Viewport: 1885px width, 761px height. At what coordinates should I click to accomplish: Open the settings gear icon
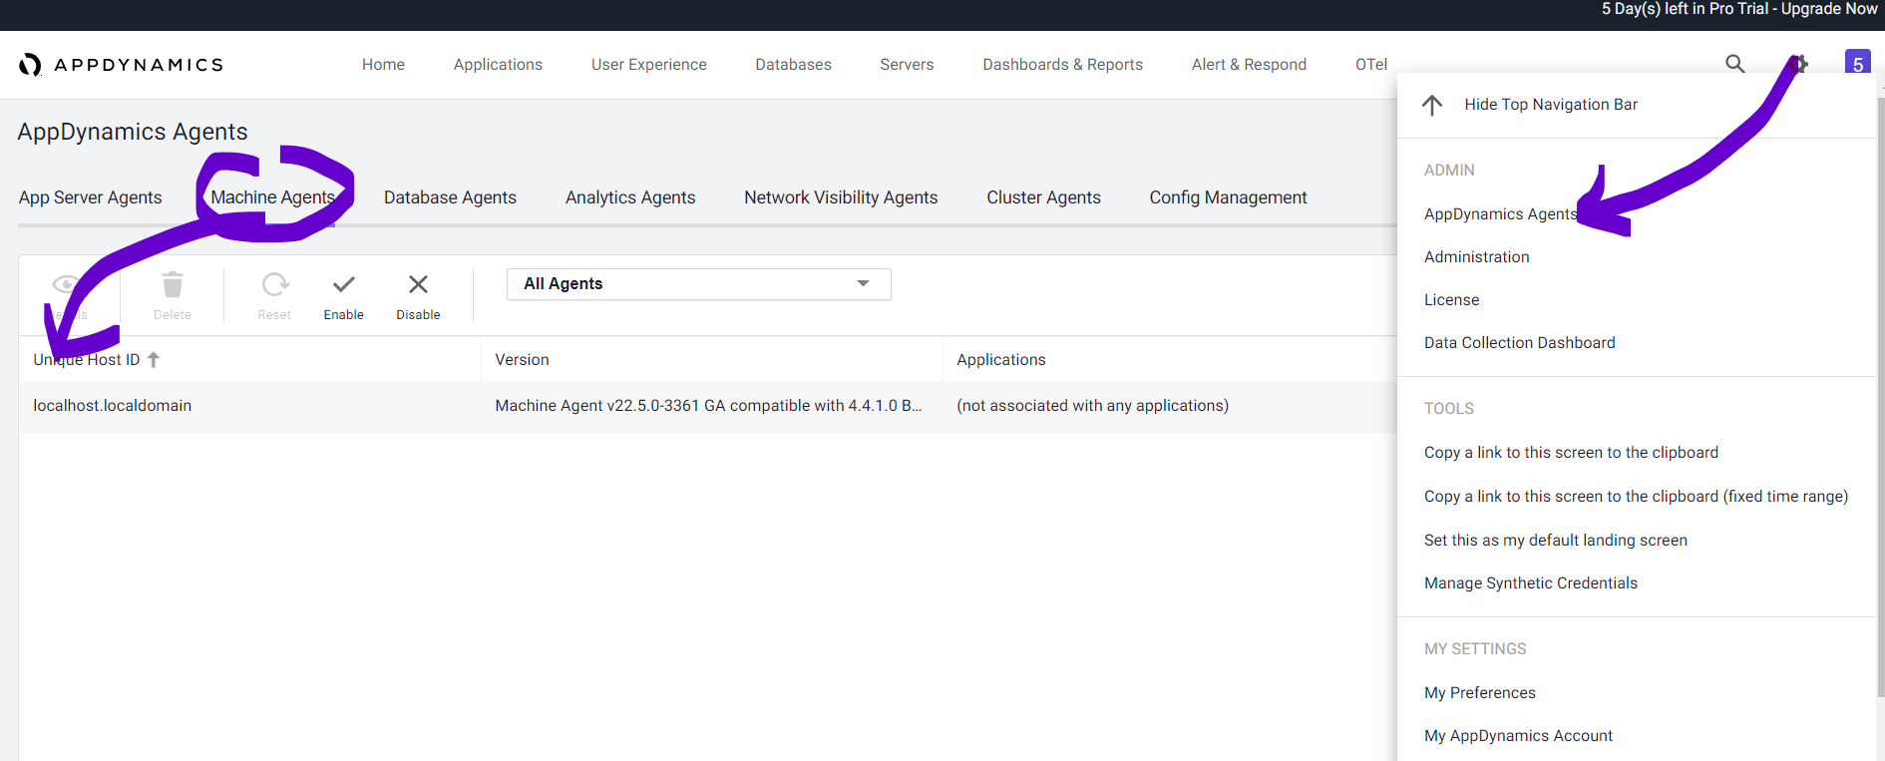tap(1798, 64)
